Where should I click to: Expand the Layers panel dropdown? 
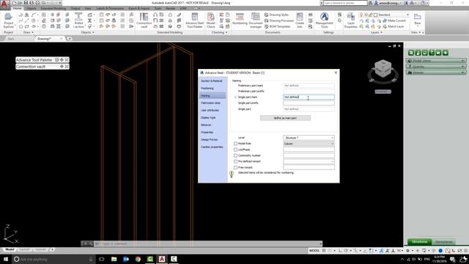click(x=376, y=32)
